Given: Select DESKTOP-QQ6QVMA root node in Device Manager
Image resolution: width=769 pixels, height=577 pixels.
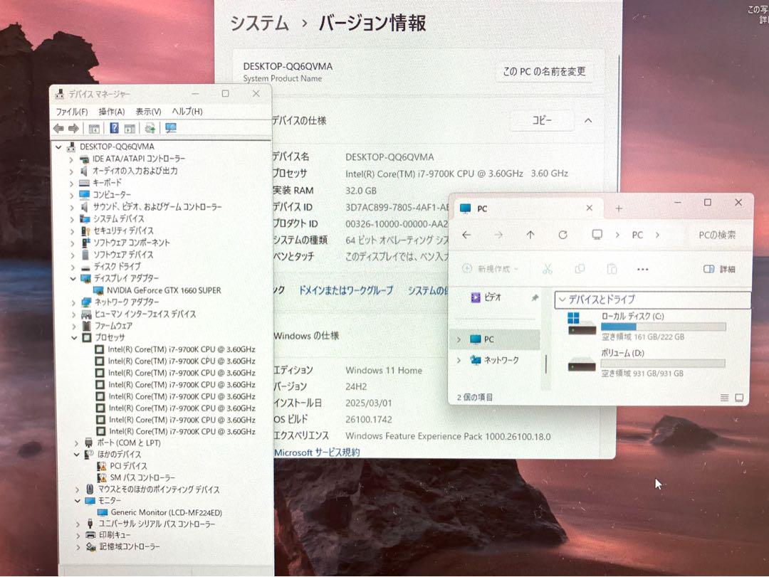Looking at the screenshot, I should 117,147.
